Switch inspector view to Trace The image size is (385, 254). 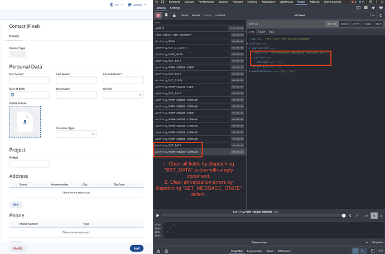point(367,24)
